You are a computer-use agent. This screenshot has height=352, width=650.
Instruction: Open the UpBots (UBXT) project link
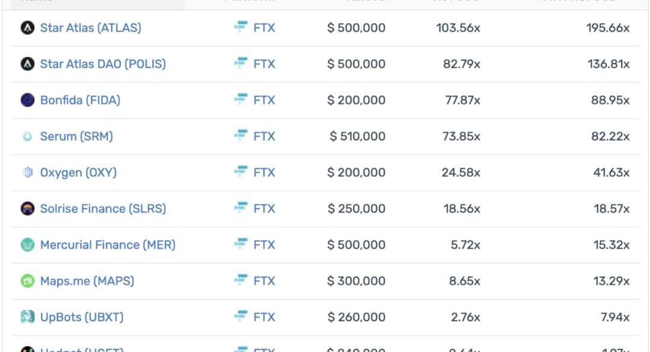82,317
